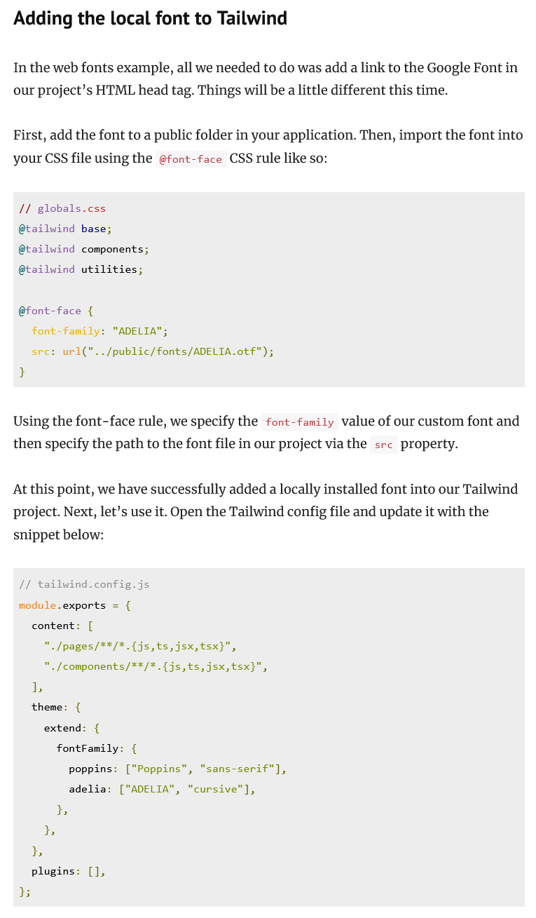Click the './pages/**/*' content path line
The width and height of the screenshot is (536, 918).
(145, 646)
